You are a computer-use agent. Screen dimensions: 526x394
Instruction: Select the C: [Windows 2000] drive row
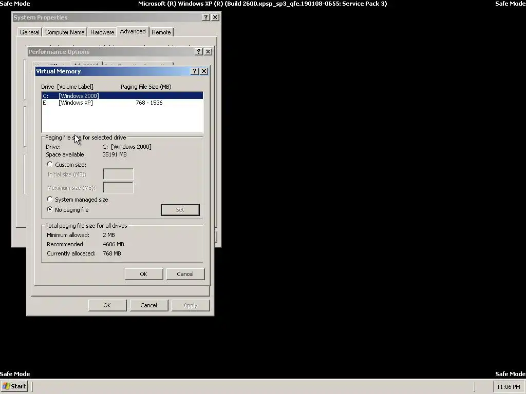(x=122, y=96)
